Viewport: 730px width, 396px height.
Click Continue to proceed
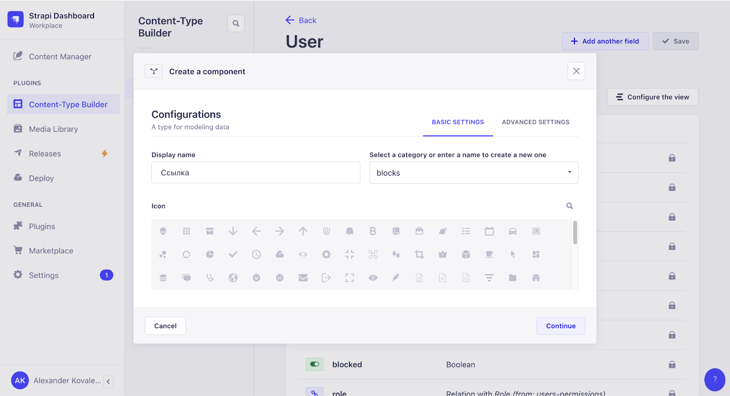pos(561,326)
